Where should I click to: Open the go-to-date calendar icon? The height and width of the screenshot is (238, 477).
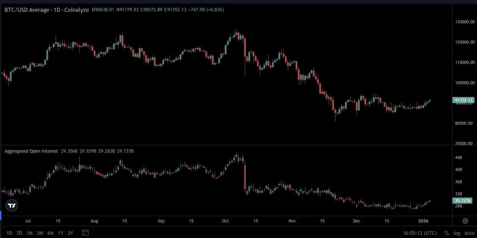[x=85, y=233]
